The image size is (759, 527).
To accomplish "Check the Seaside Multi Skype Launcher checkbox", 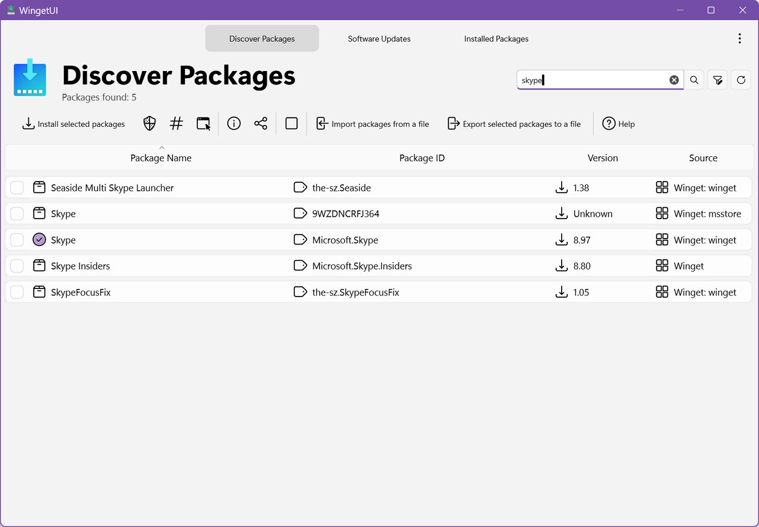I will (17, 188).
